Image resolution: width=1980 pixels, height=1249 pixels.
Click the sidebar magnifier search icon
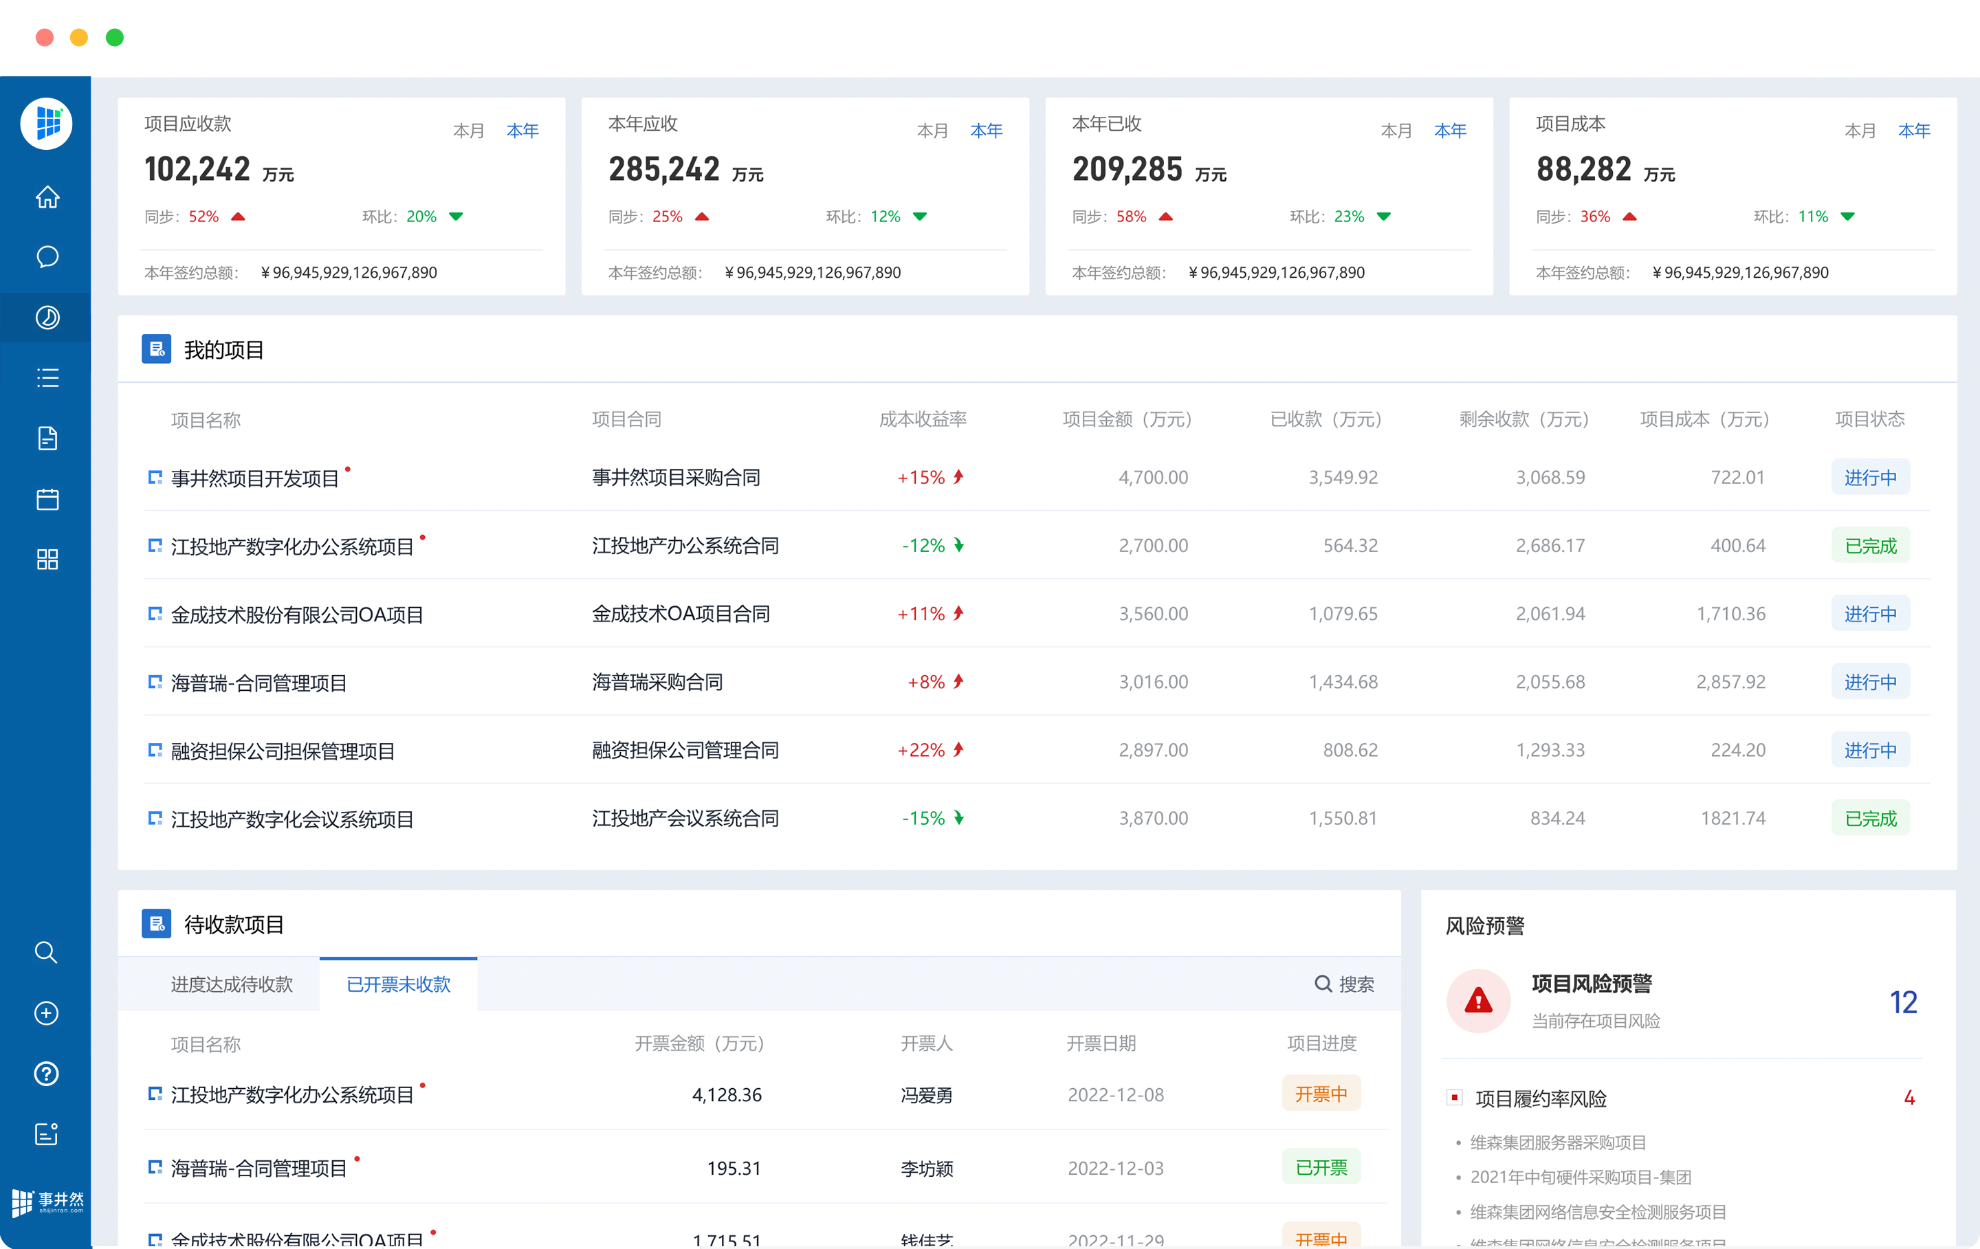pos(46,952)
